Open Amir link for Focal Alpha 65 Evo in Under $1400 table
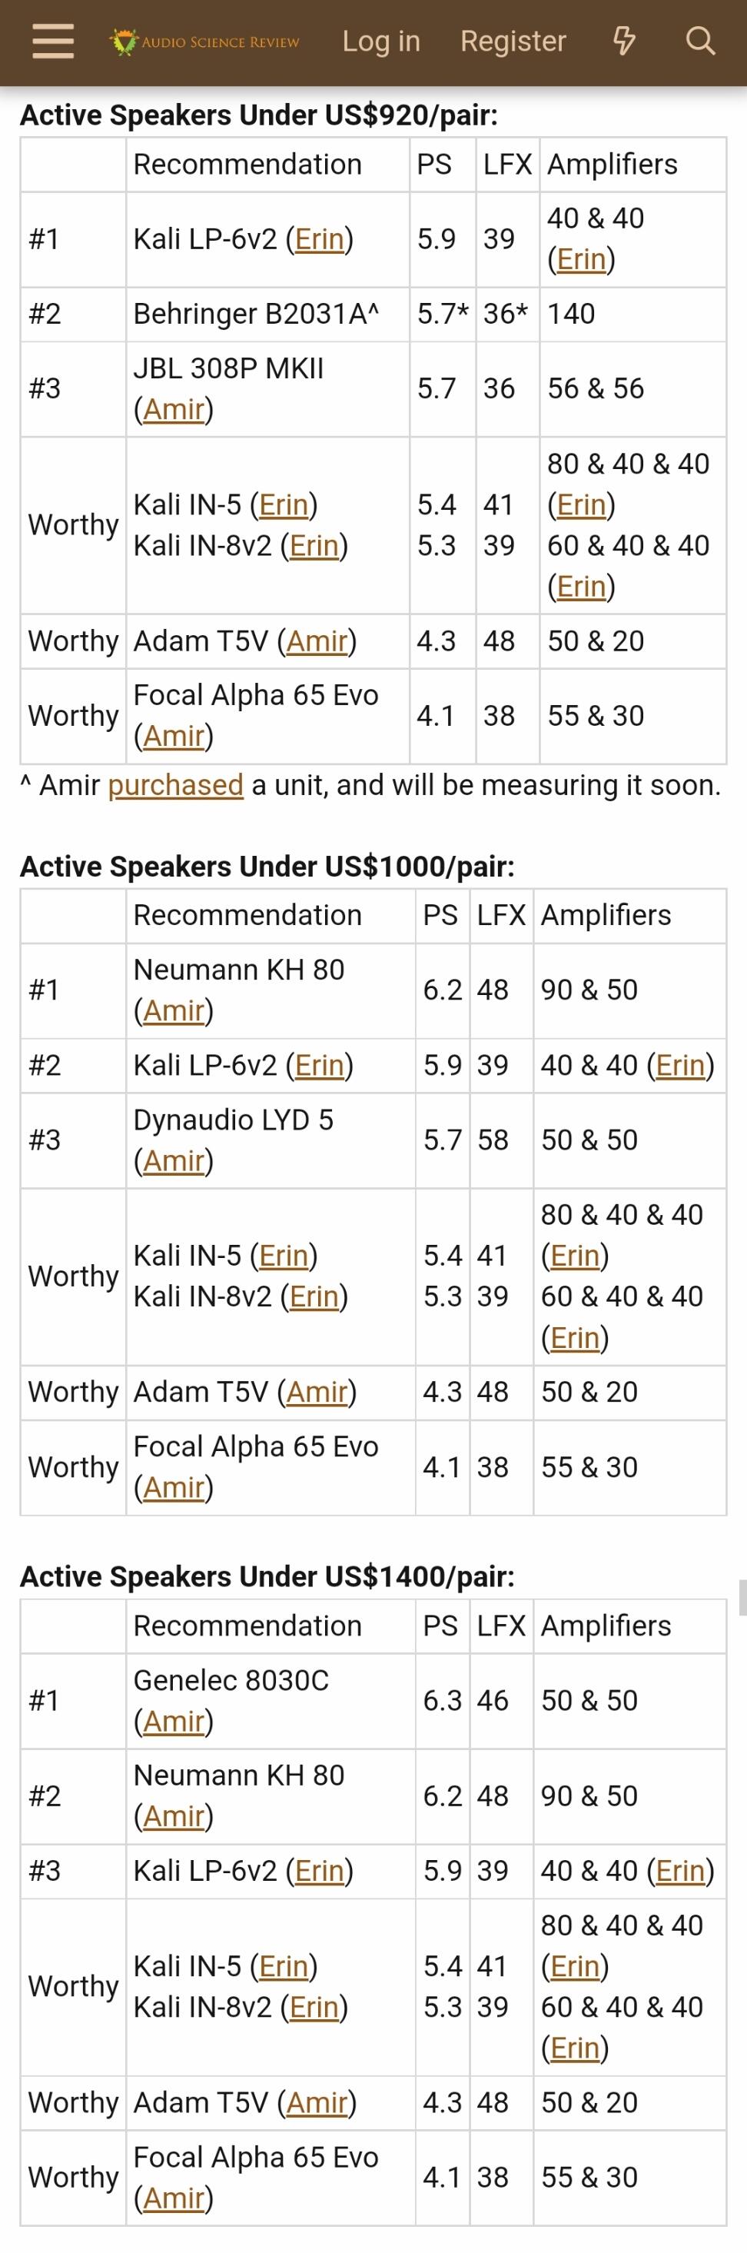The height and width of the screenshot is (2253, 747). (173, 2197)
